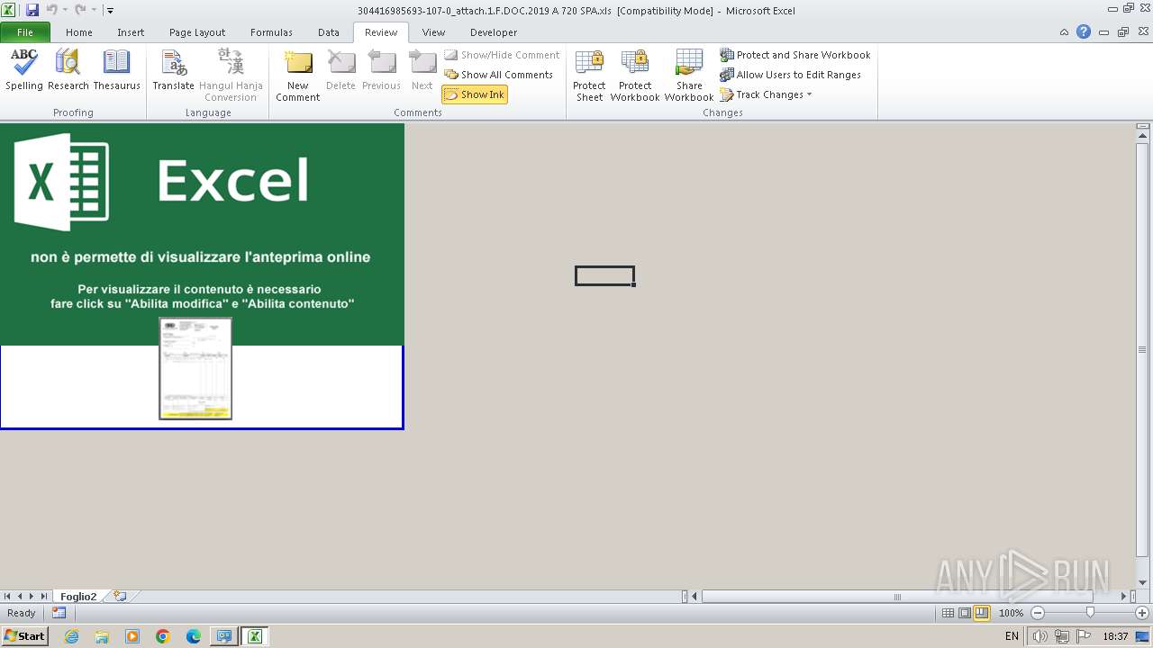
Task: Open the Research pane
Action: pos(68,70)
